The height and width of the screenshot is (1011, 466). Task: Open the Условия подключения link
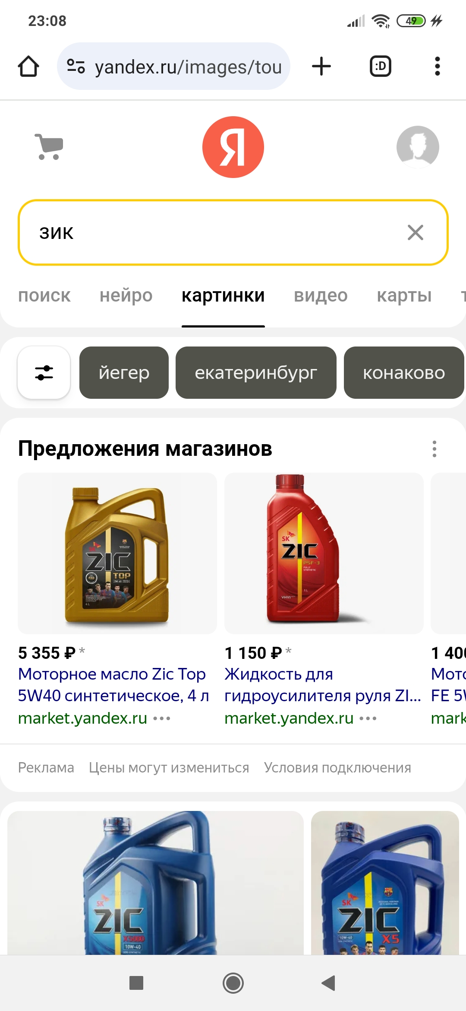[337, 768]
